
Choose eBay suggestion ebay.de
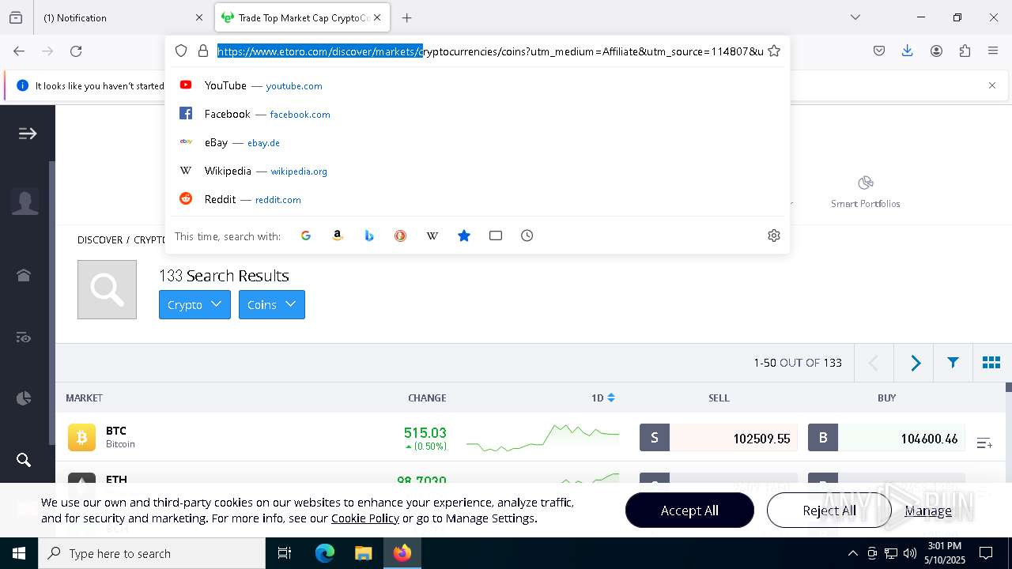pyautogui.click(x=478, y=142)
